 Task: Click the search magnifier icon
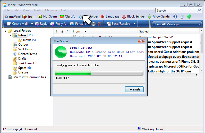(199, 10)
